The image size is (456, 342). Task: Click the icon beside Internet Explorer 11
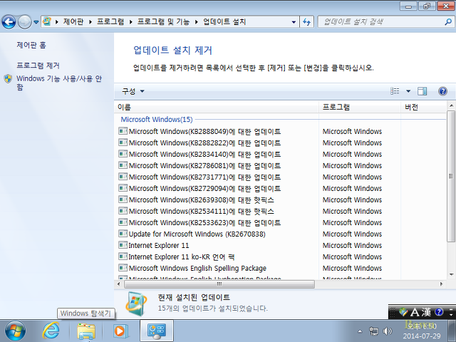pos(123,245)
